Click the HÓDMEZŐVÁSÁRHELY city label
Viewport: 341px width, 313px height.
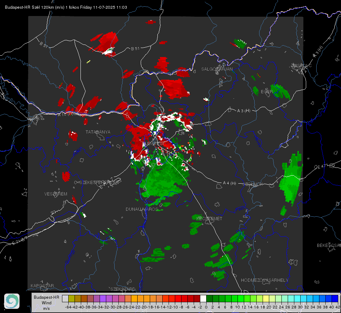point(264,280)
